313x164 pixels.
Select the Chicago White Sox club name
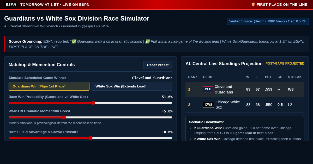point(228,105)
